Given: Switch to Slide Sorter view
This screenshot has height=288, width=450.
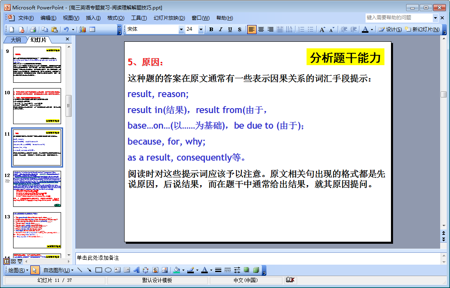Looking at the screenshot, I should [13, 261].
